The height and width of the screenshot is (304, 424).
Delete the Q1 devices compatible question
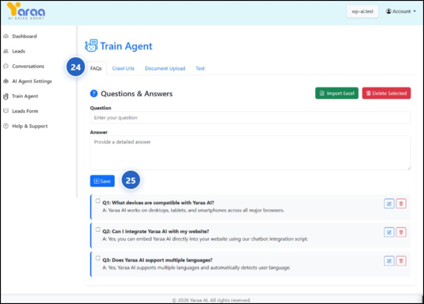[x=401, y=204]
